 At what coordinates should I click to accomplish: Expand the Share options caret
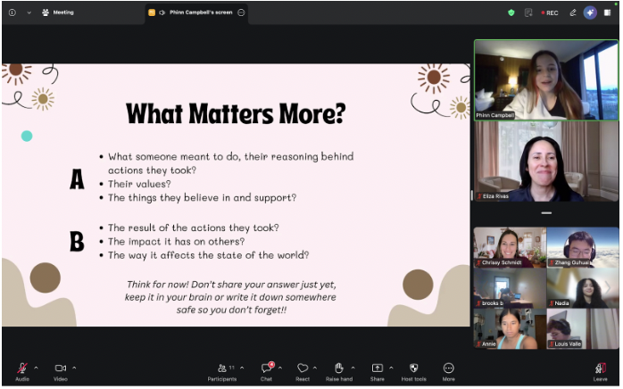[391, 368]
